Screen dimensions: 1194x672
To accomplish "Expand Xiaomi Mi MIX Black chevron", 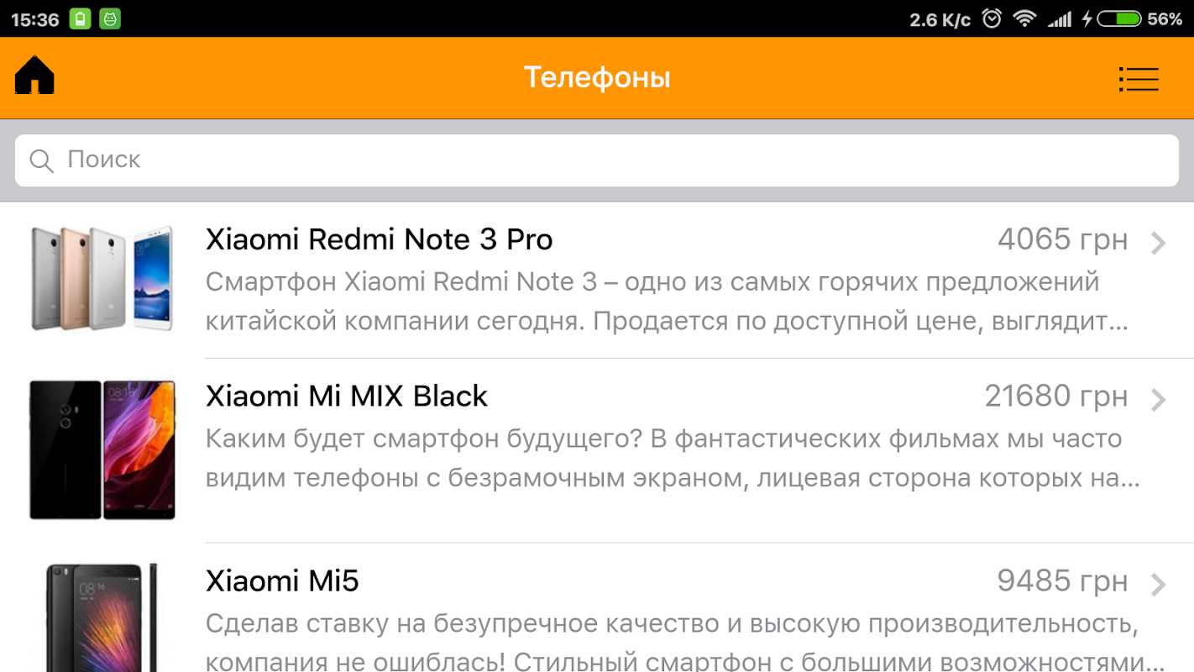I will [1159, 399].
